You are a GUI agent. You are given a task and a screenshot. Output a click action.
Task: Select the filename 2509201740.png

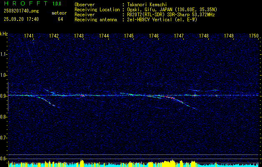(x=21, y=11)
